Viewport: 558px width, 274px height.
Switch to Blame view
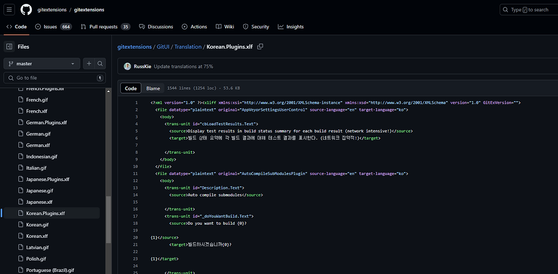(153, 88)
